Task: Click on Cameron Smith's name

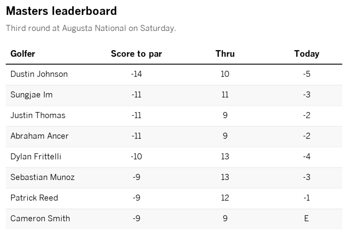Action: coord(40,218)
